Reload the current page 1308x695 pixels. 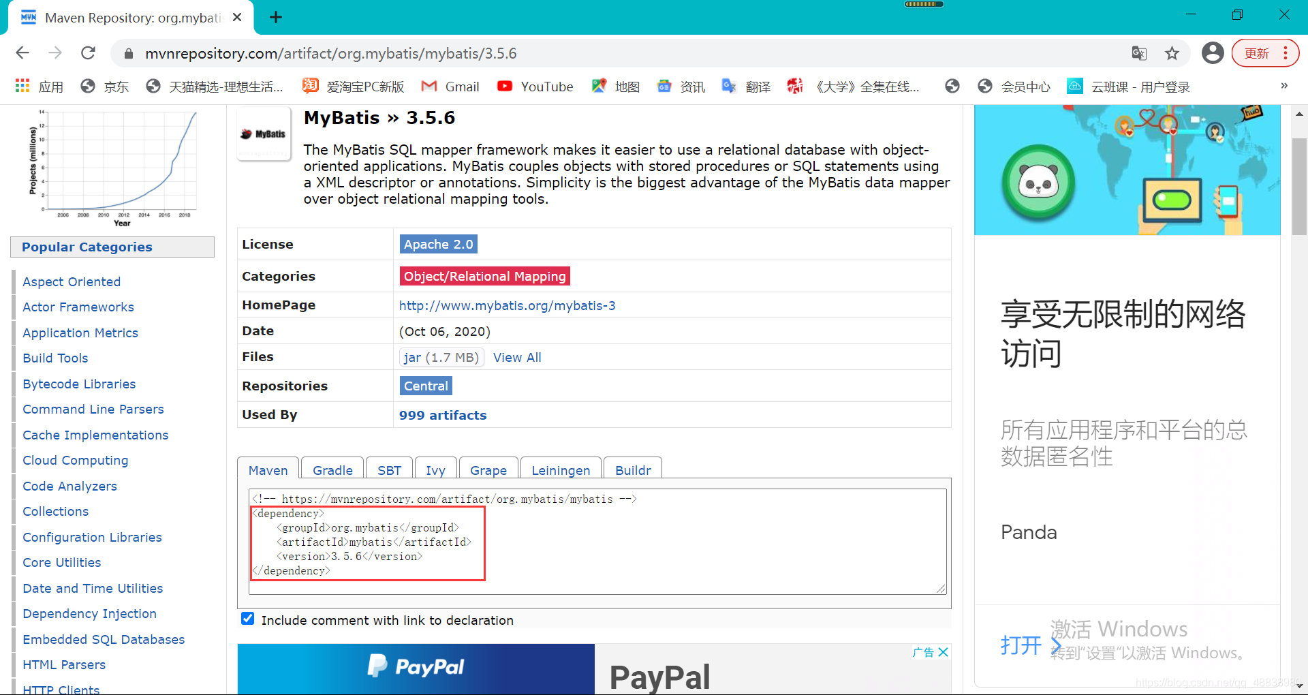click(88, 53)
